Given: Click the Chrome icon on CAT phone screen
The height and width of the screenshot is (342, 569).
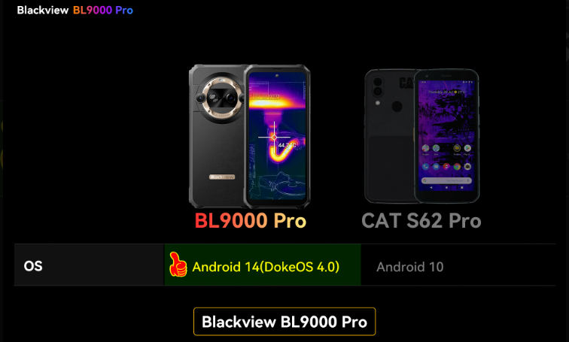Looking at the screenshot, I should point(457,166).
